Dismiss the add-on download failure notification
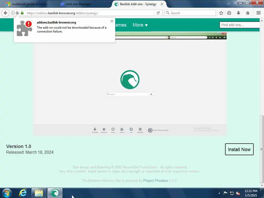 coord(112,21)
